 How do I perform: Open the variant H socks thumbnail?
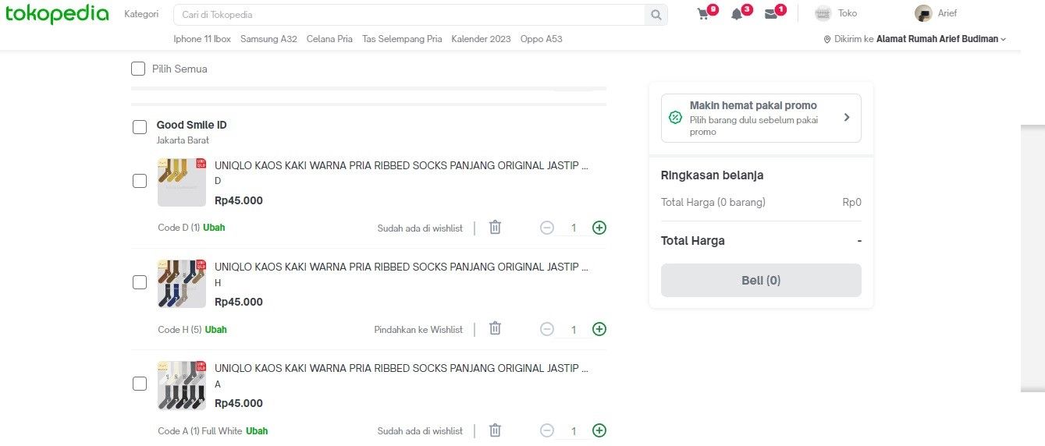pyautogui.click(x=182, y=284)
